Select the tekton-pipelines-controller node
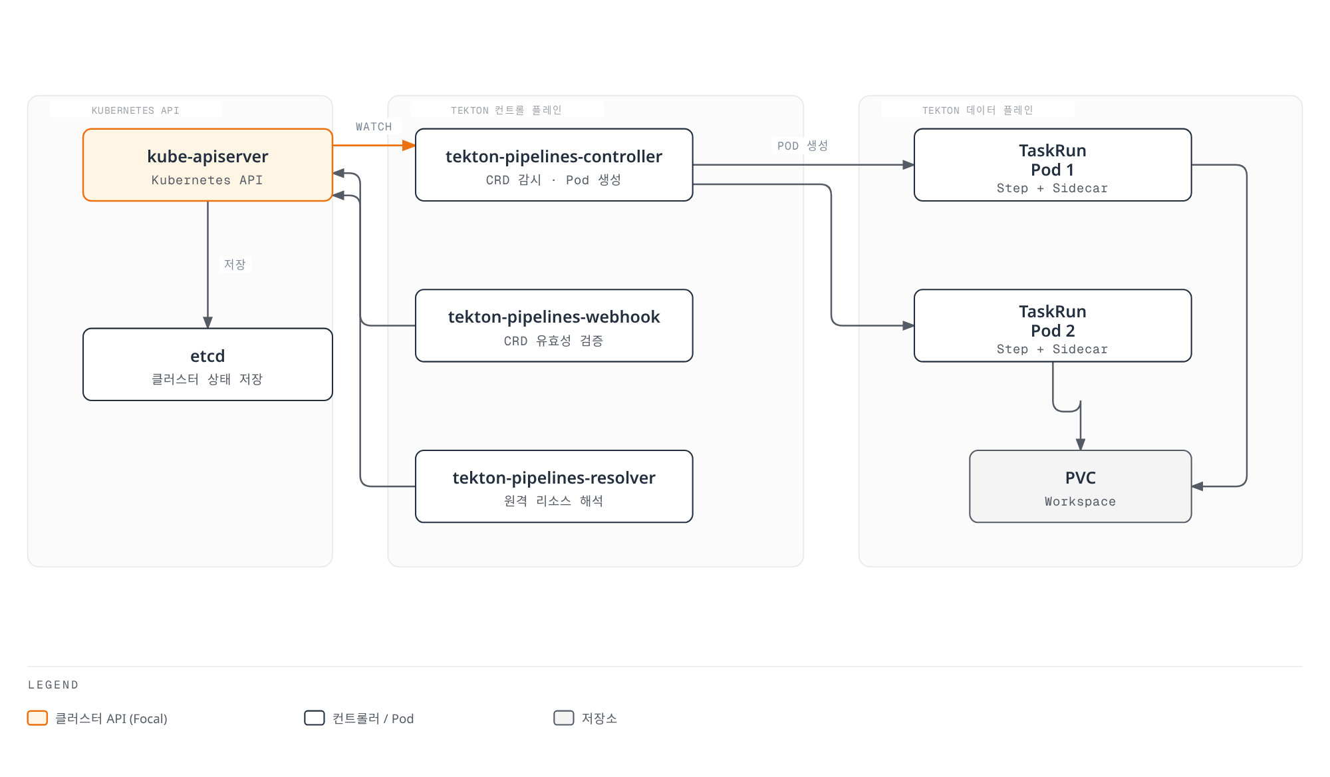1330x777 pixels. (554, 165)
